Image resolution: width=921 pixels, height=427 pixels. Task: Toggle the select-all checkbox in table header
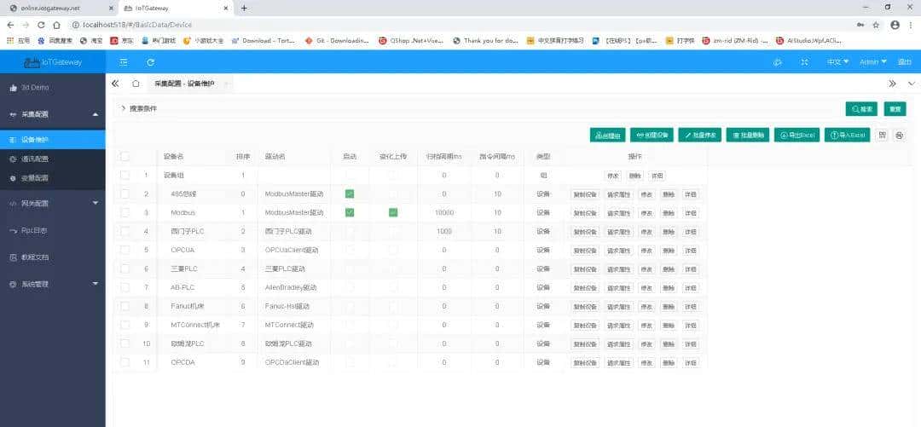pyautogui.click(x=125, y=157)
